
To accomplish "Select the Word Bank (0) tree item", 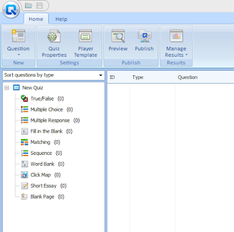I will pyautogui.click(x=47, y=164).
